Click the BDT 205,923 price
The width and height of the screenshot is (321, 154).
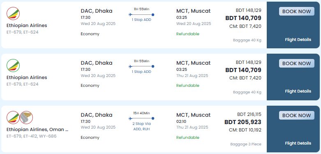(243, 122)
